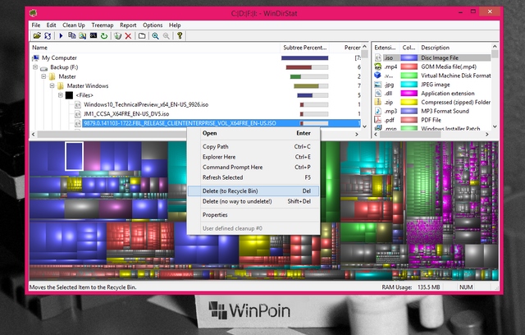
Task: Open the Report menu
Action: [x=128, y=25]
